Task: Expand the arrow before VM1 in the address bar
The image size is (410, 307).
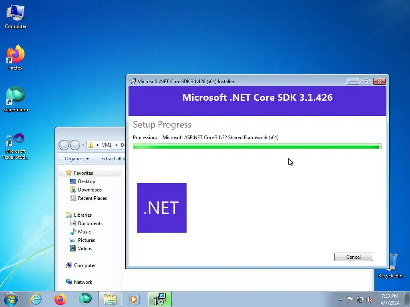Action: click(98, 145)
